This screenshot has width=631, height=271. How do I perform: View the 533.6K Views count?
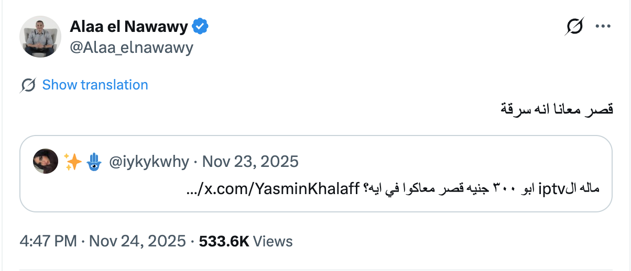pos(246,241)
